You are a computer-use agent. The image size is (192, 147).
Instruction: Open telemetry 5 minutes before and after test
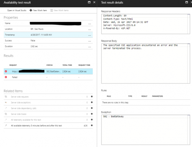[x=48, y=125]
